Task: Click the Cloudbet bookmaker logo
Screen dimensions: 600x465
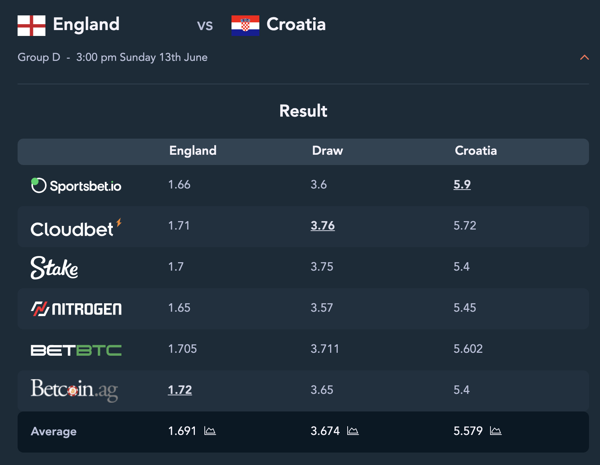Action: point(76,228)
